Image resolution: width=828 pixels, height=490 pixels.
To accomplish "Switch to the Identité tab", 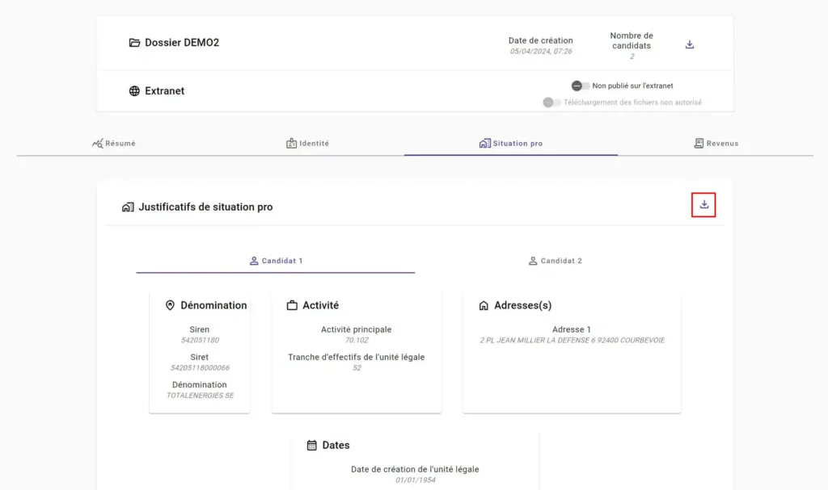I will click(307, 144).
